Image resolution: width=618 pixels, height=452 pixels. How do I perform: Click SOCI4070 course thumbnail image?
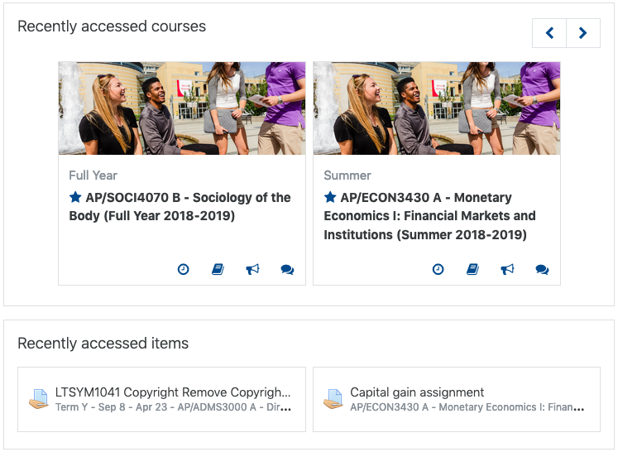pos(182,108)
